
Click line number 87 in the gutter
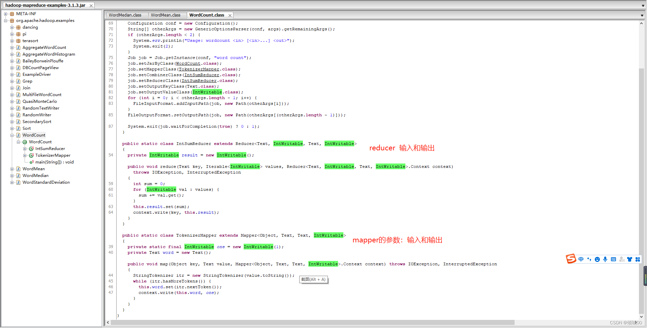[111, 126]
